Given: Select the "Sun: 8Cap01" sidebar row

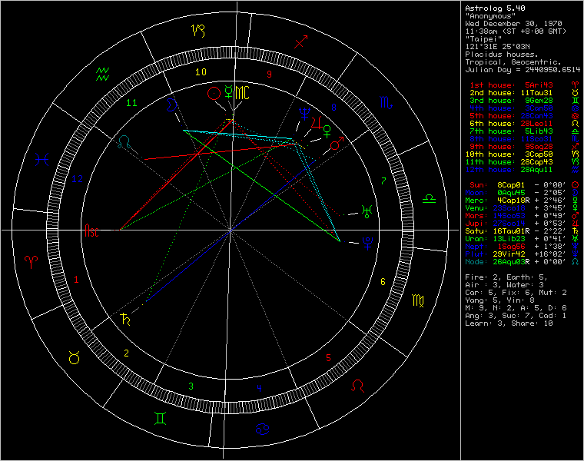Looking at the screenshot, I should (524, 185).
